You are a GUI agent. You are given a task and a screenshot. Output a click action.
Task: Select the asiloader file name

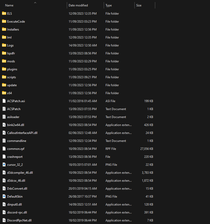(13, 117)
